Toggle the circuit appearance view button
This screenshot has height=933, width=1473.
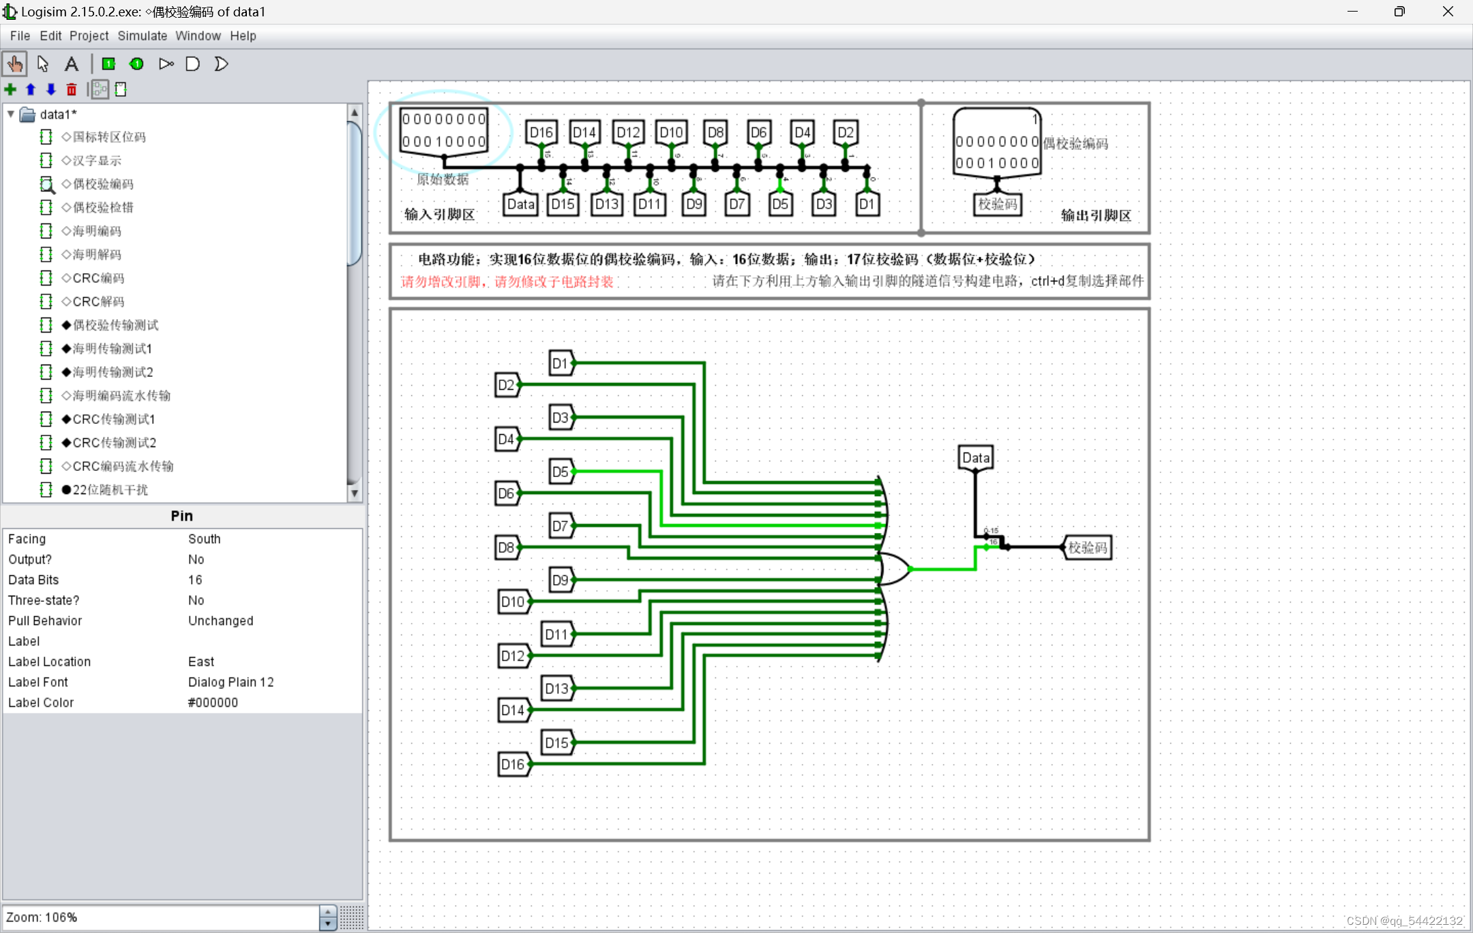coord(121,89)
